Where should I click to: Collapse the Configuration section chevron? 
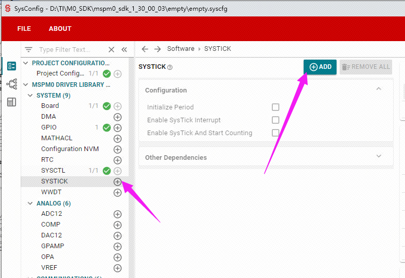(379, 89)
